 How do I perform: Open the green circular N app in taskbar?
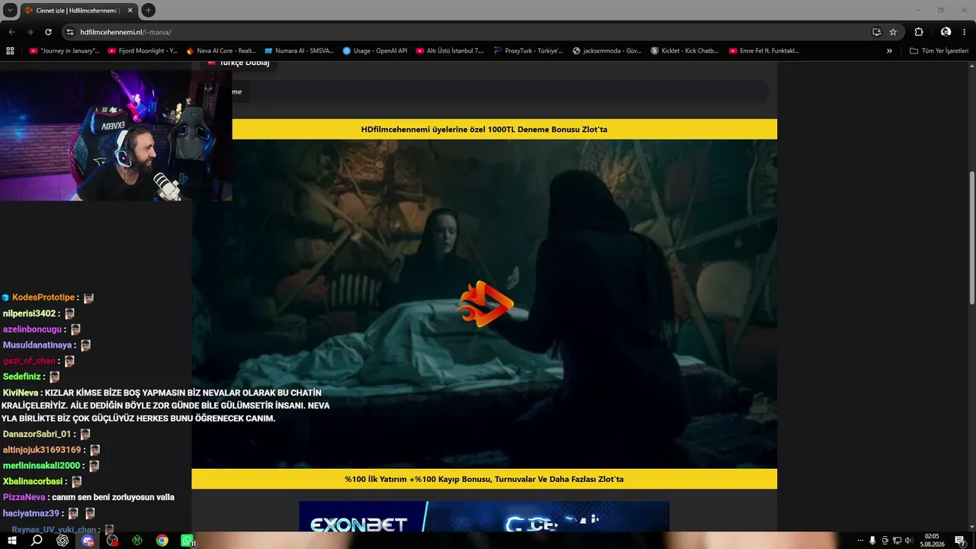click(137, 541)
